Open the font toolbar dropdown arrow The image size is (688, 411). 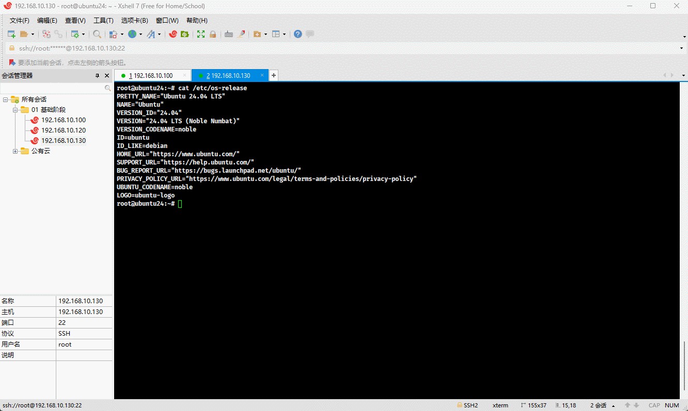click(x=159, y=35)
